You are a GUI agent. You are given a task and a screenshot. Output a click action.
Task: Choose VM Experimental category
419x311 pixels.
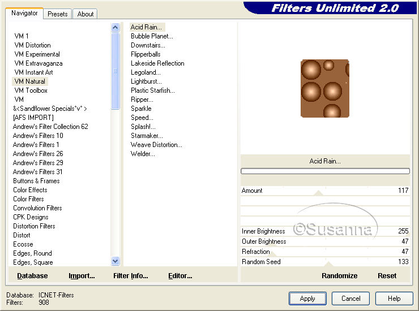pyautogui.click(x=37, y=54)
